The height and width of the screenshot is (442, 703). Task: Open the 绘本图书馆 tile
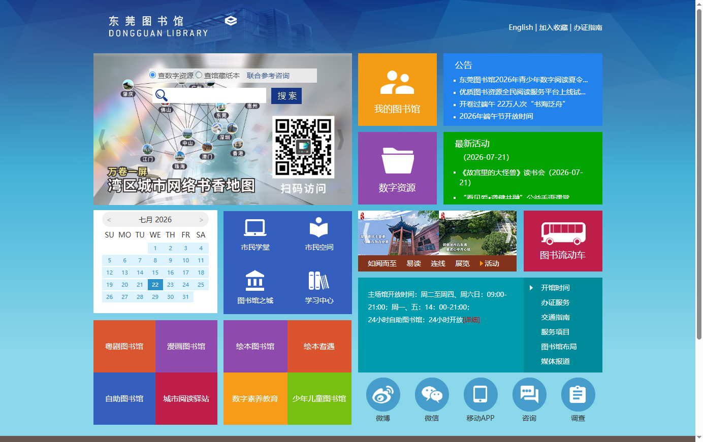pos(255,347)
